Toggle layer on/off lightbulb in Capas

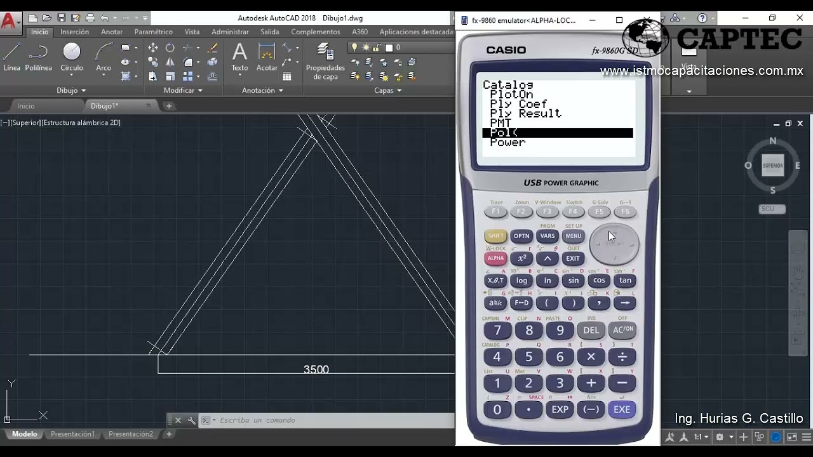354,48
